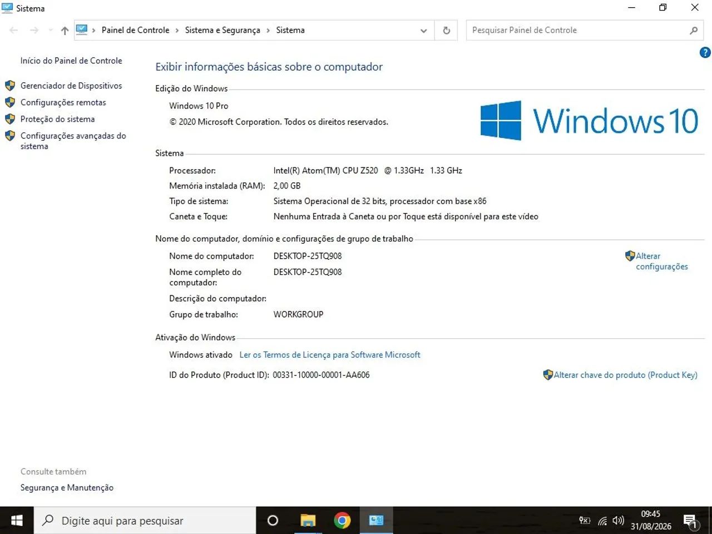This screenshot has width=712, height=534.
Task: Click the Descrição do computador label
Action: click(218, 299)
